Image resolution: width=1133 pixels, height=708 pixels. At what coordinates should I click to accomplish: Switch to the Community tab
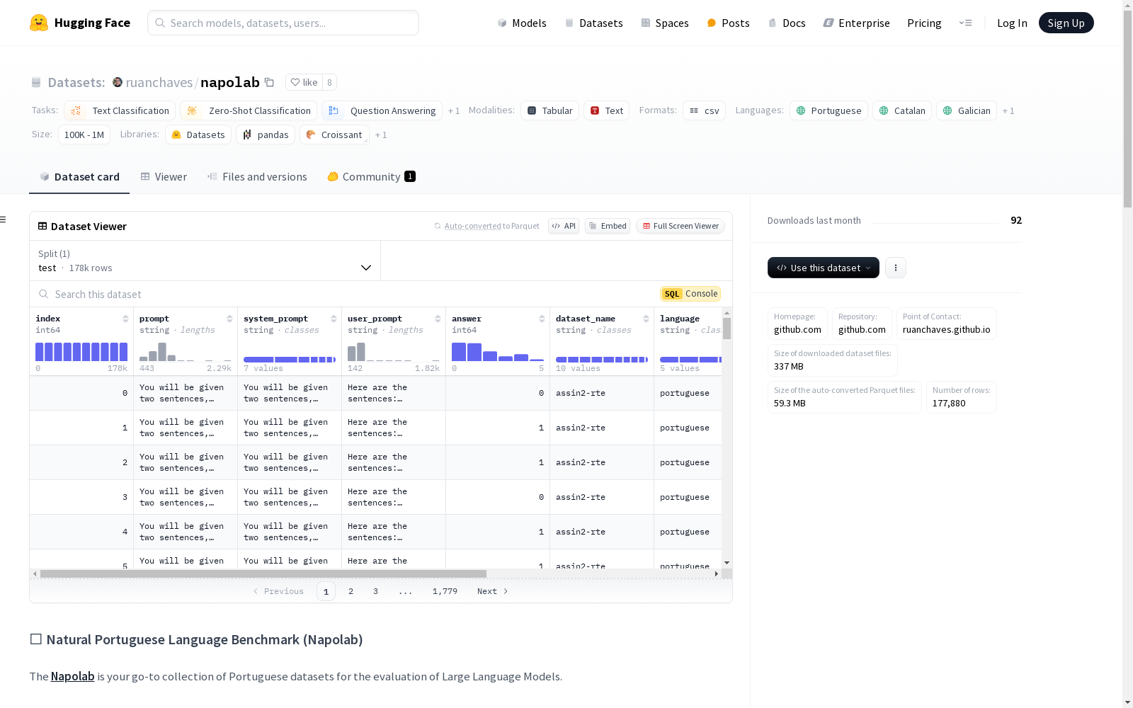[371, 177]
